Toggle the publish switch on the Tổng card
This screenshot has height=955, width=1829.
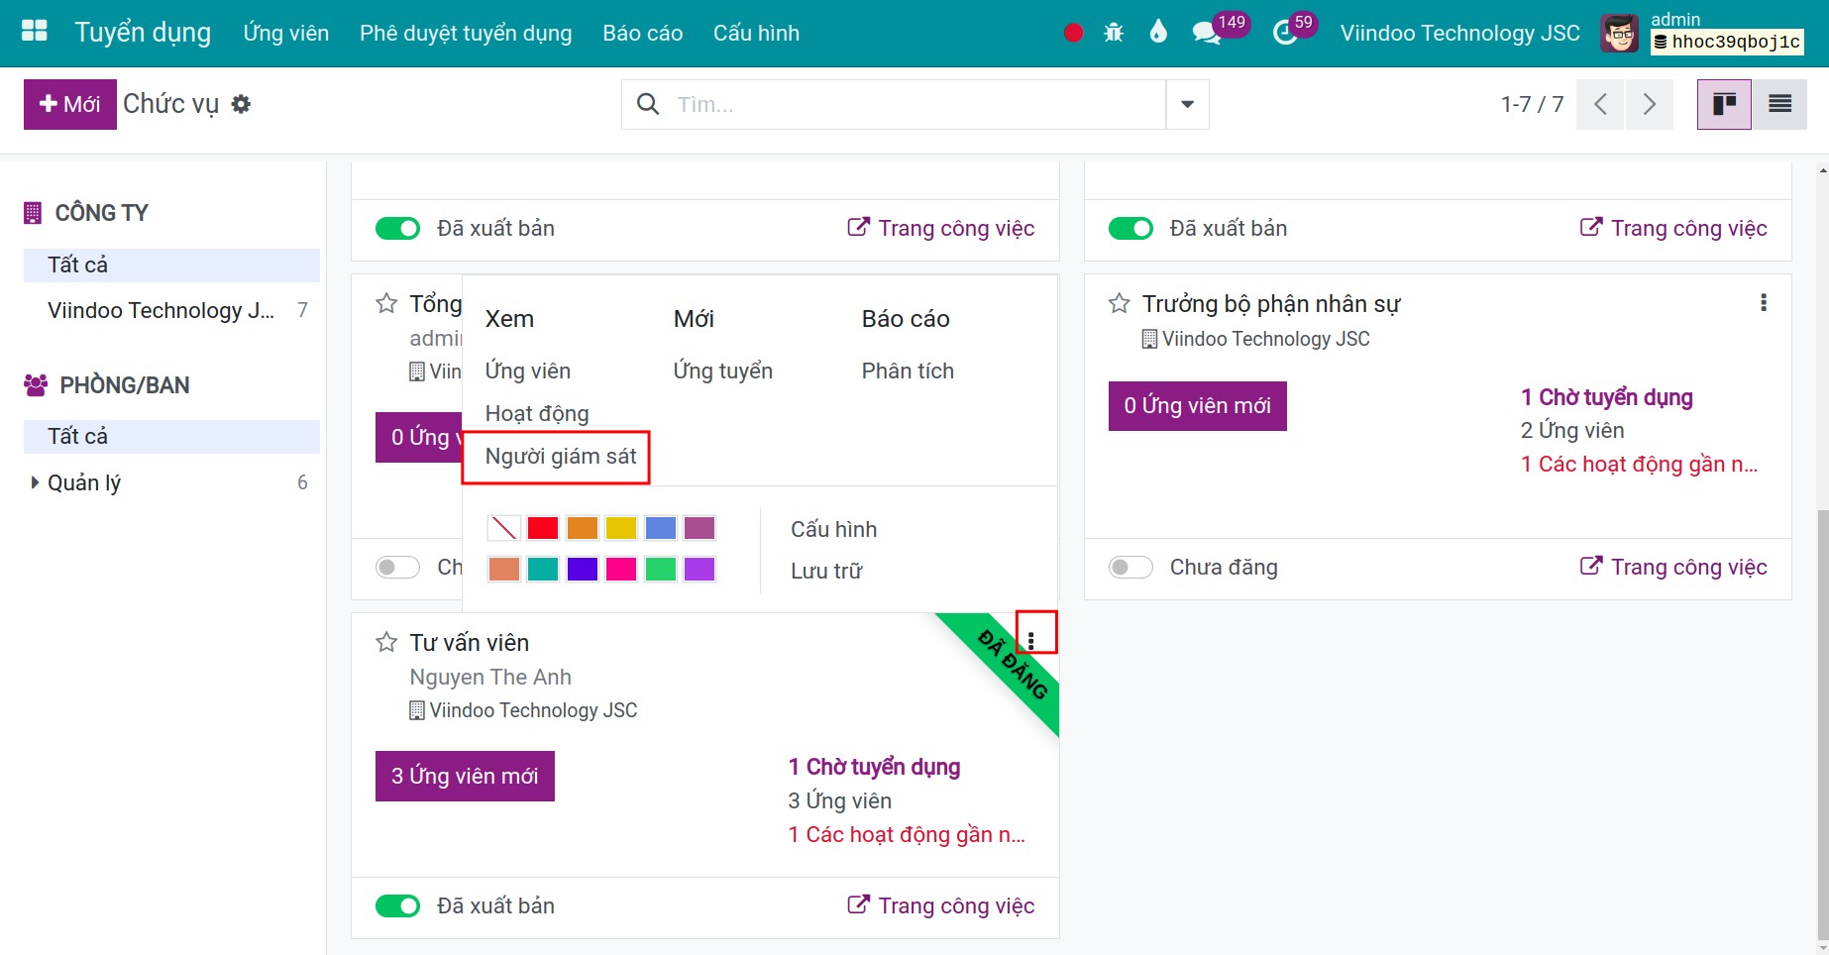click(398, 568)
